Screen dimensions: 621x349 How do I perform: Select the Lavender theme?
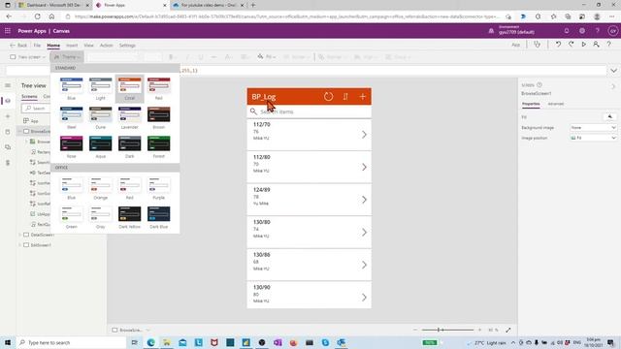(x=129, y=118)
